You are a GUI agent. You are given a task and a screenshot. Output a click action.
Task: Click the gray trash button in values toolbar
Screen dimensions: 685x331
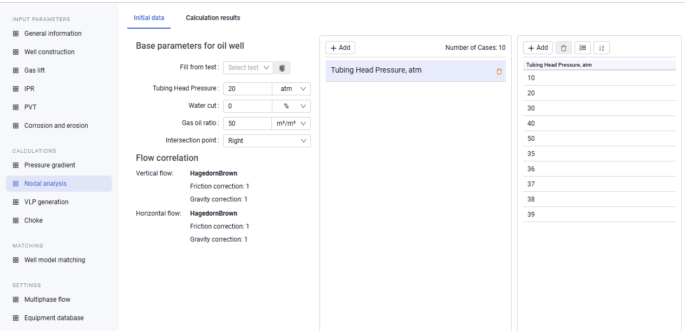click(x=564, y=48)
